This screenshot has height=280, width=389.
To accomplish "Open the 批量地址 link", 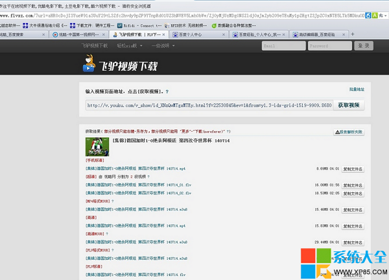I will pos(357,89).
